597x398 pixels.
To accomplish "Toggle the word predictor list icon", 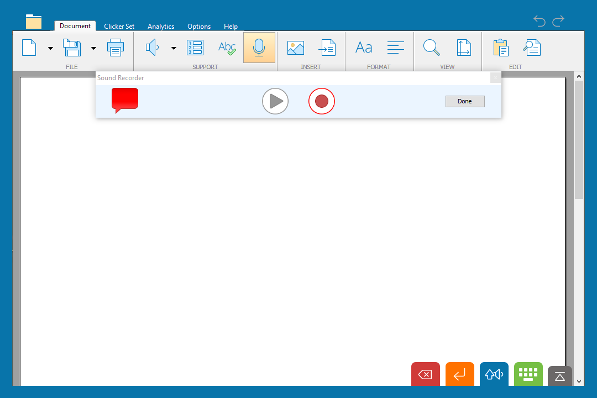I will pos(195,48).
